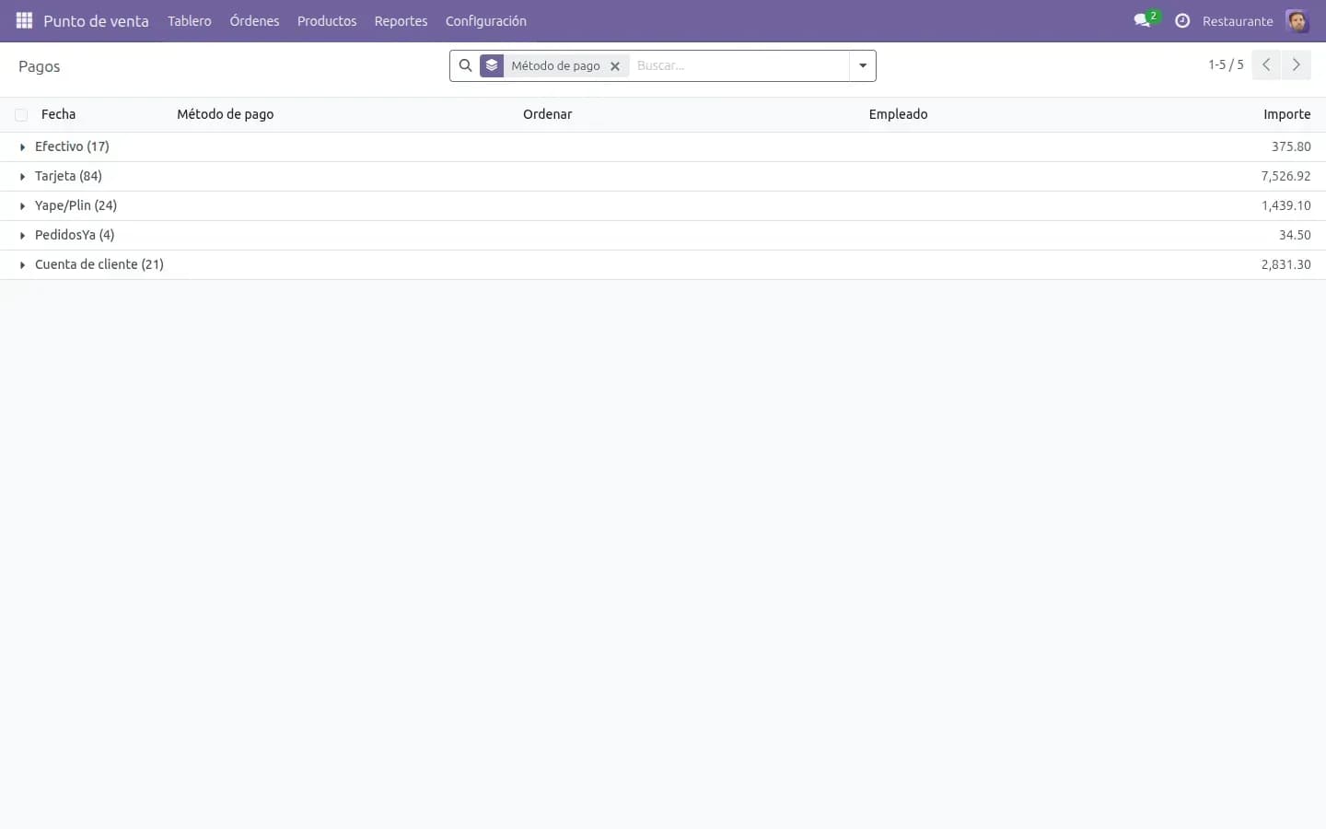This screenshot has height=829, width=1326.
Task: Go to the previous page arrow
Action: point(1266,64)
